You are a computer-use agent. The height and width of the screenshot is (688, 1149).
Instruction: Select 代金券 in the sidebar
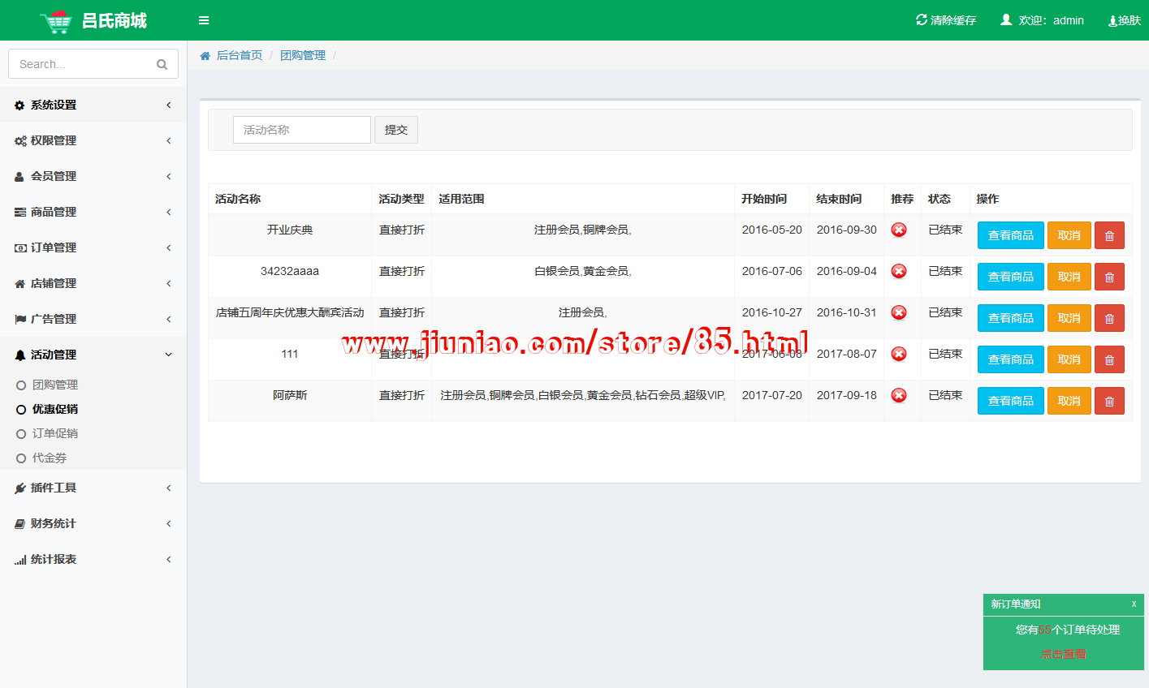tap(49, 458)
